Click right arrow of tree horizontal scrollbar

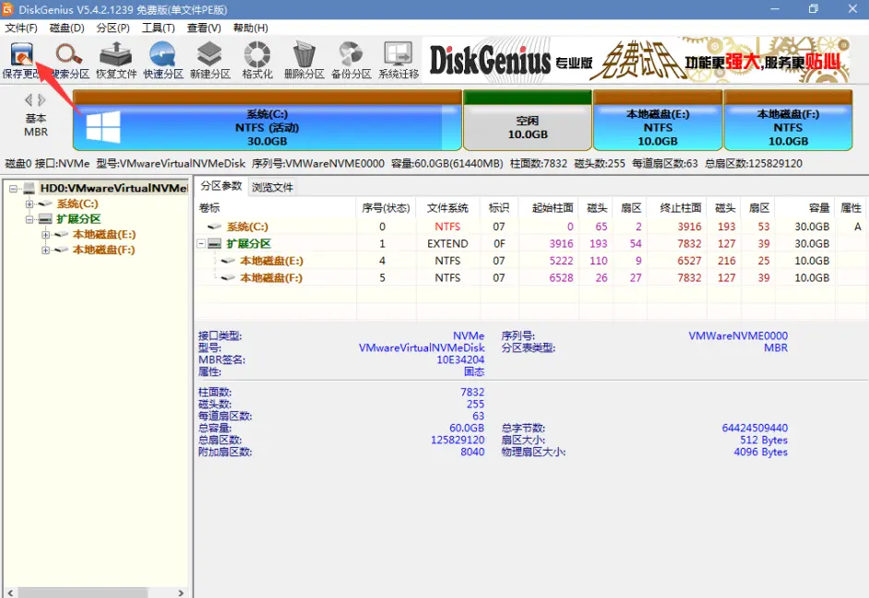click(181, 592)
